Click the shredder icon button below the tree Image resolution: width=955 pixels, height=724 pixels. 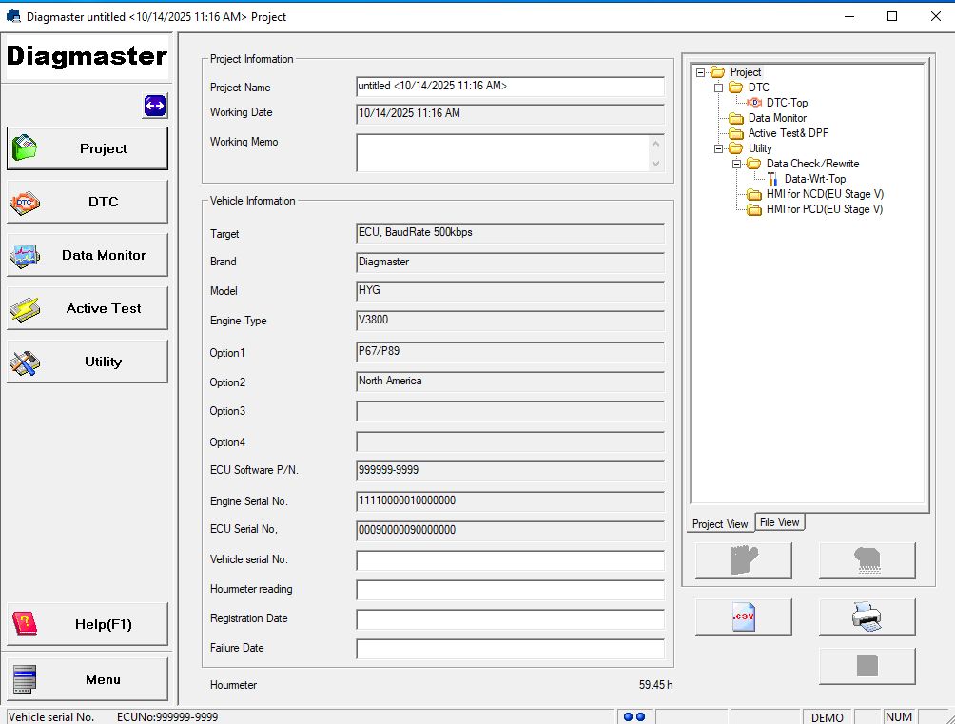pos(867,560)
